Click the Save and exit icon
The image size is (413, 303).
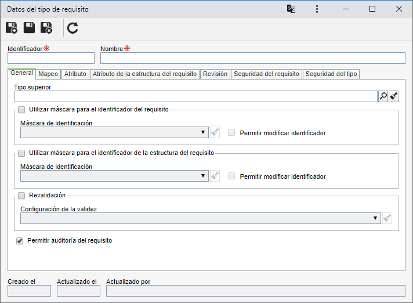(x=46, y=28)
